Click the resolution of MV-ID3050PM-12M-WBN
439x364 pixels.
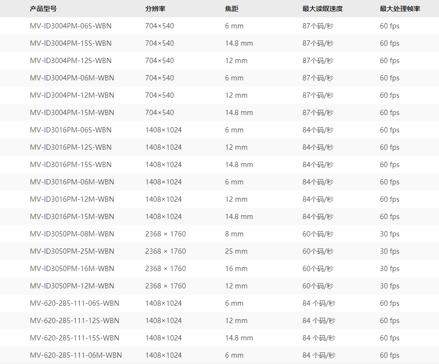coord(165,286)
